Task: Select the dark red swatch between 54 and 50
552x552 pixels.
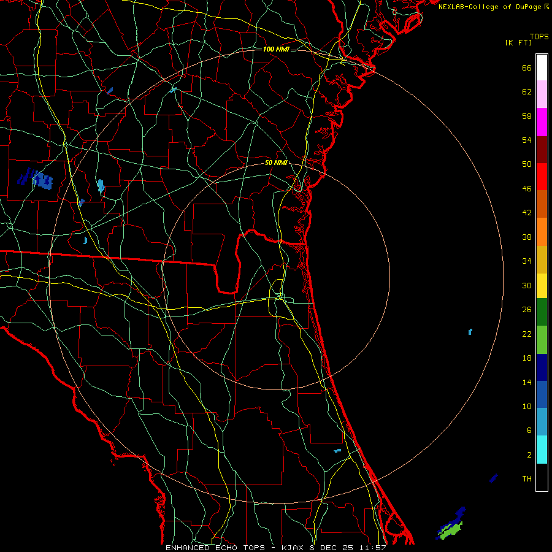Action: [542, 150]
